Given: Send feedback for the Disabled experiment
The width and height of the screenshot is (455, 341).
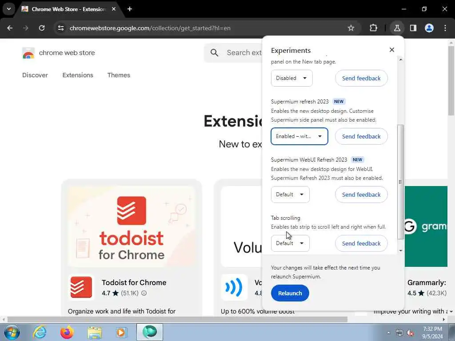Looking at the screenshot, I should coord(361,78).
